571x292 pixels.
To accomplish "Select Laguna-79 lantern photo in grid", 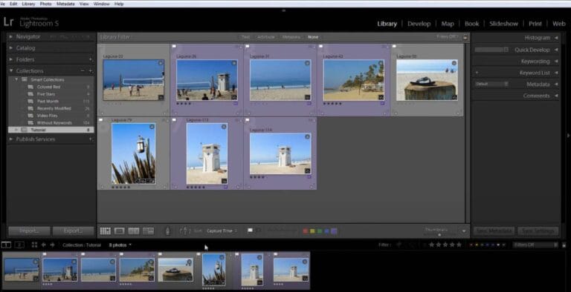I will click(x=134, y=153).
